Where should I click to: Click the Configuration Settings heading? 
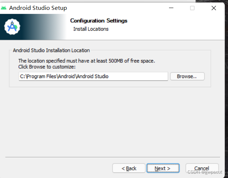[x=99, y=21]
